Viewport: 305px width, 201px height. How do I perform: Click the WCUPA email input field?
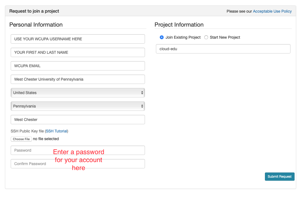(x=78, y=66)
